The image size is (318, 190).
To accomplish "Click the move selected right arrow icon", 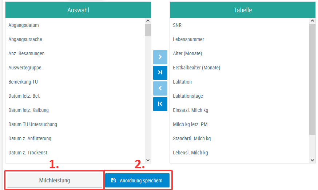I will tap(160, 57).
